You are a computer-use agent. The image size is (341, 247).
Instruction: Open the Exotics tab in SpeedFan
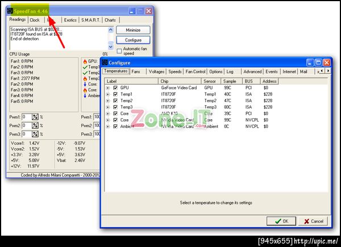[70, 20]
